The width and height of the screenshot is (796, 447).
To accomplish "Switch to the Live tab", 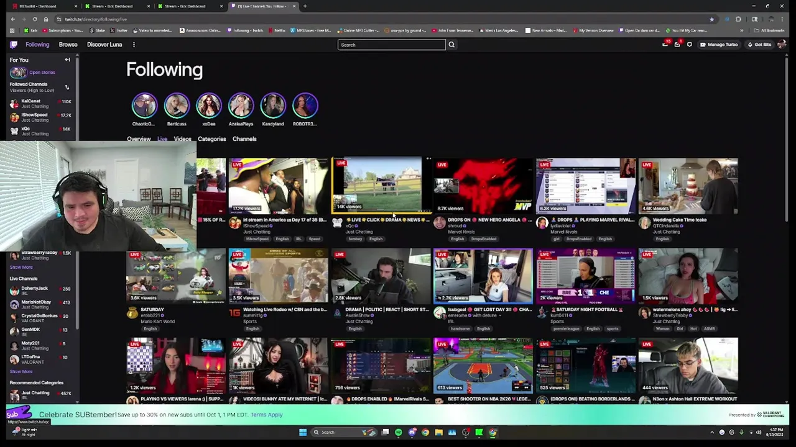I will (162, 139).
